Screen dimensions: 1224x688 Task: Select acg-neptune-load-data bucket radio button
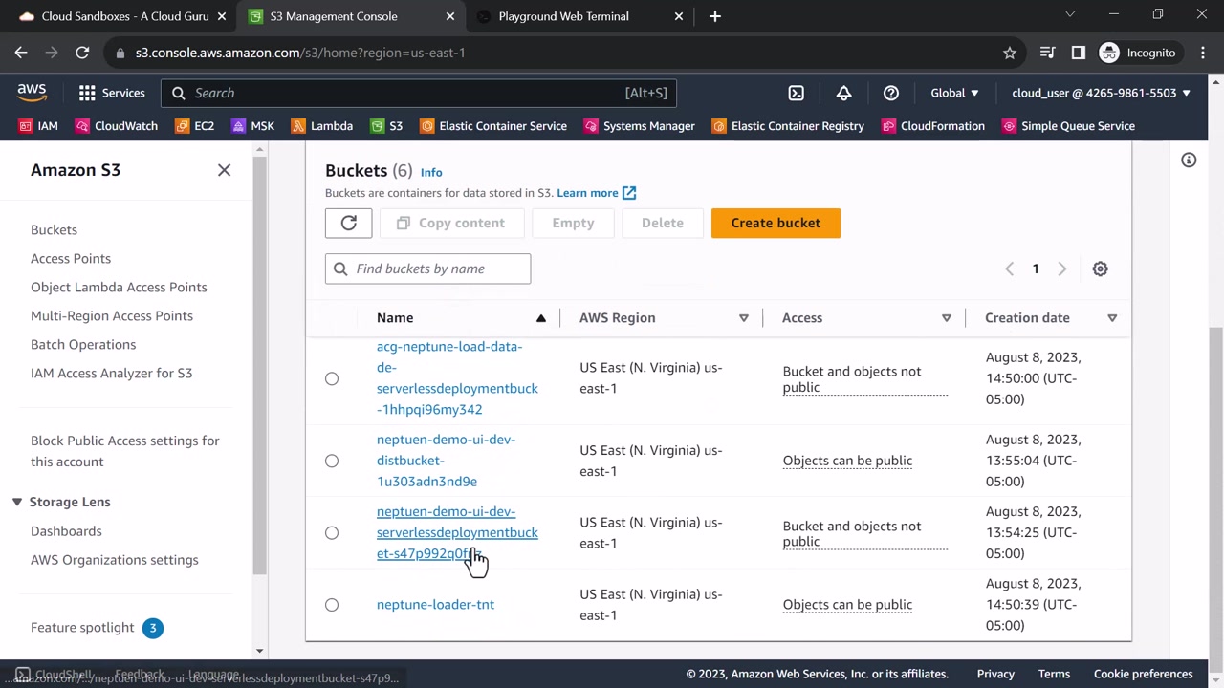(x=332, y=378)
